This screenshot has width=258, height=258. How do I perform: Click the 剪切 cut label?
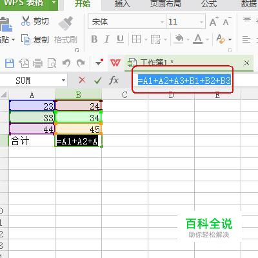tap(41, 21)
